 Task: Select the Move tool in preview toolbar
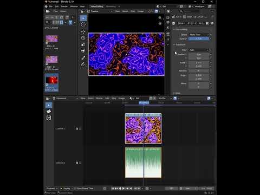[x=83, y=31]
